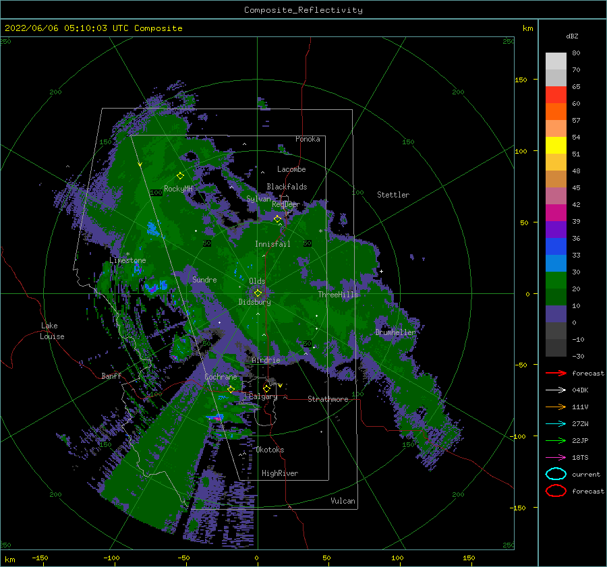Click the green 22JP arrow icon

(556, 440)
